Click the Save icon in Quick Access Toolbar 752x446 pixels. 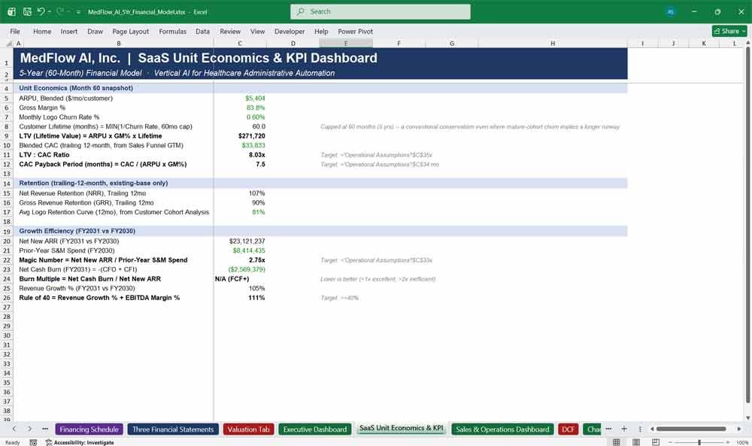tap(27, 11)
